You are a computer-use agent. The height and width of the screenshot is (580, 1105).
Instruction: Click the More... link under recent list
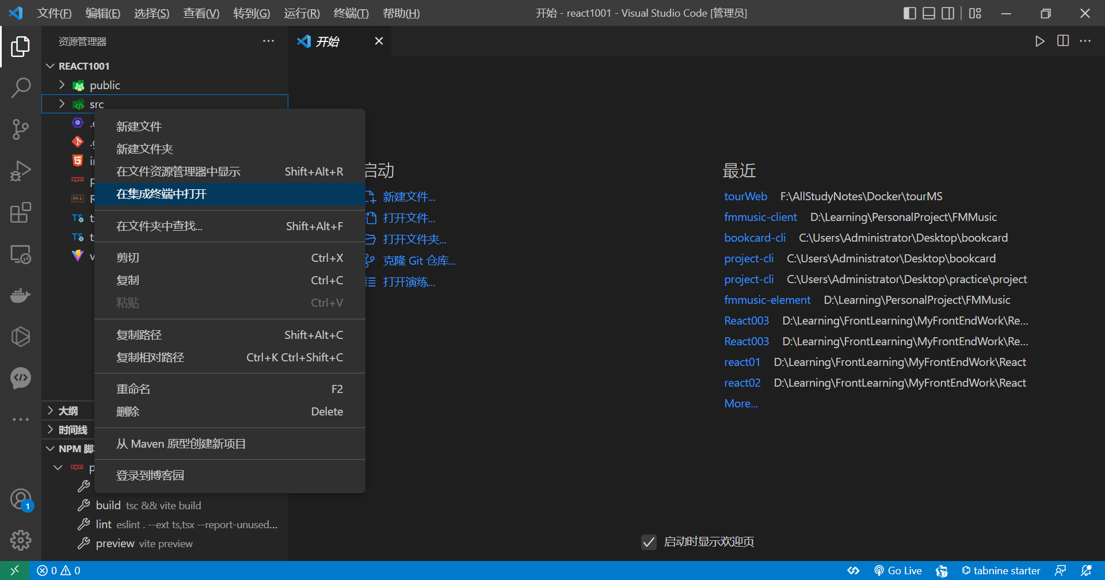(x=741, y=403)
